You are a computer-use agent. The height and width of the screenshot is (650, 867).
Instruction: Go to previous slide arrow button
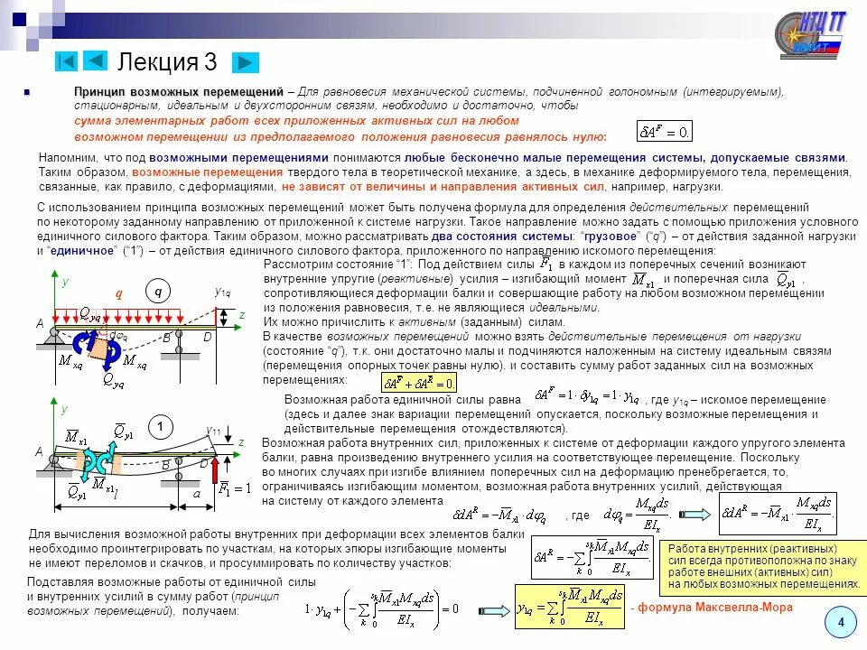click(95, 60)
